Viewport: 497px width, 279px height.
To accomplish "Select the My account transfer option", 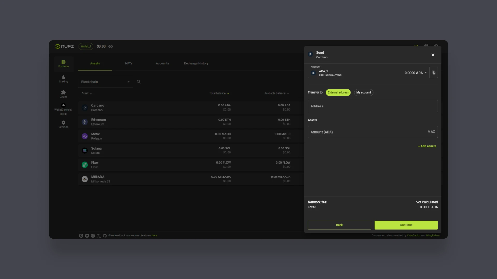I will (363, 92).
